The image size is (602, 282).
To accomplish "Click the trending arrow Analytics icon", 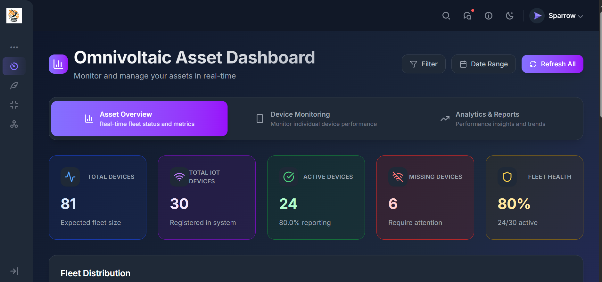I will [445, 119].
